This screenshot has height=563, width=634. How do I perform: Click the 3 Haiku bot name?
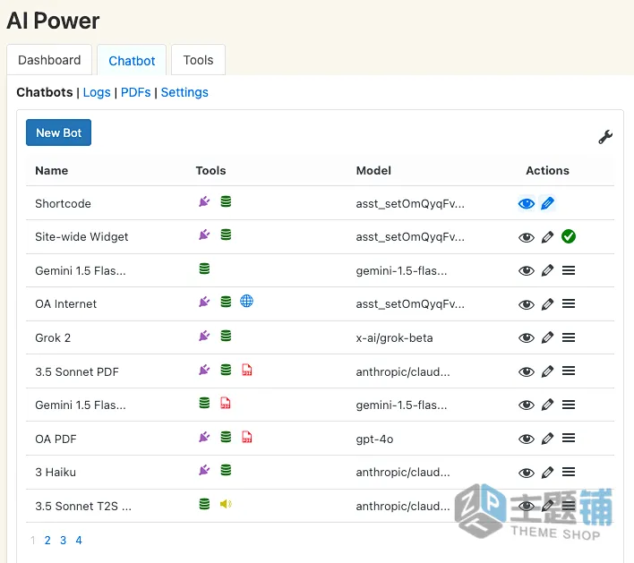(56, 472)
